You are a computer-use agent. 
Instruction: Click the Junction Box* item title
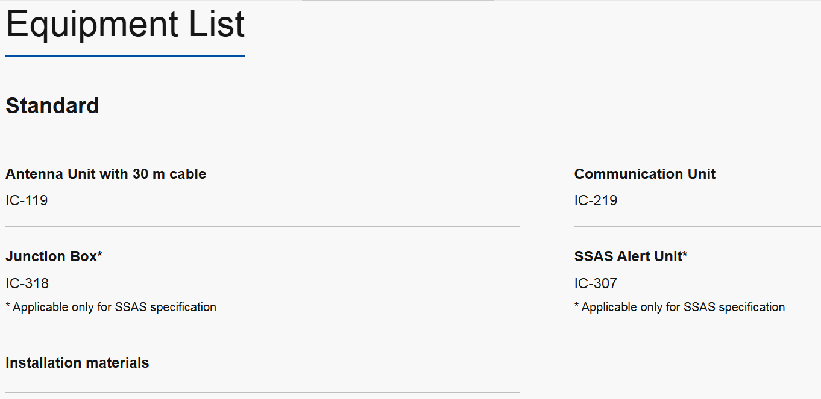coord(54,256)
